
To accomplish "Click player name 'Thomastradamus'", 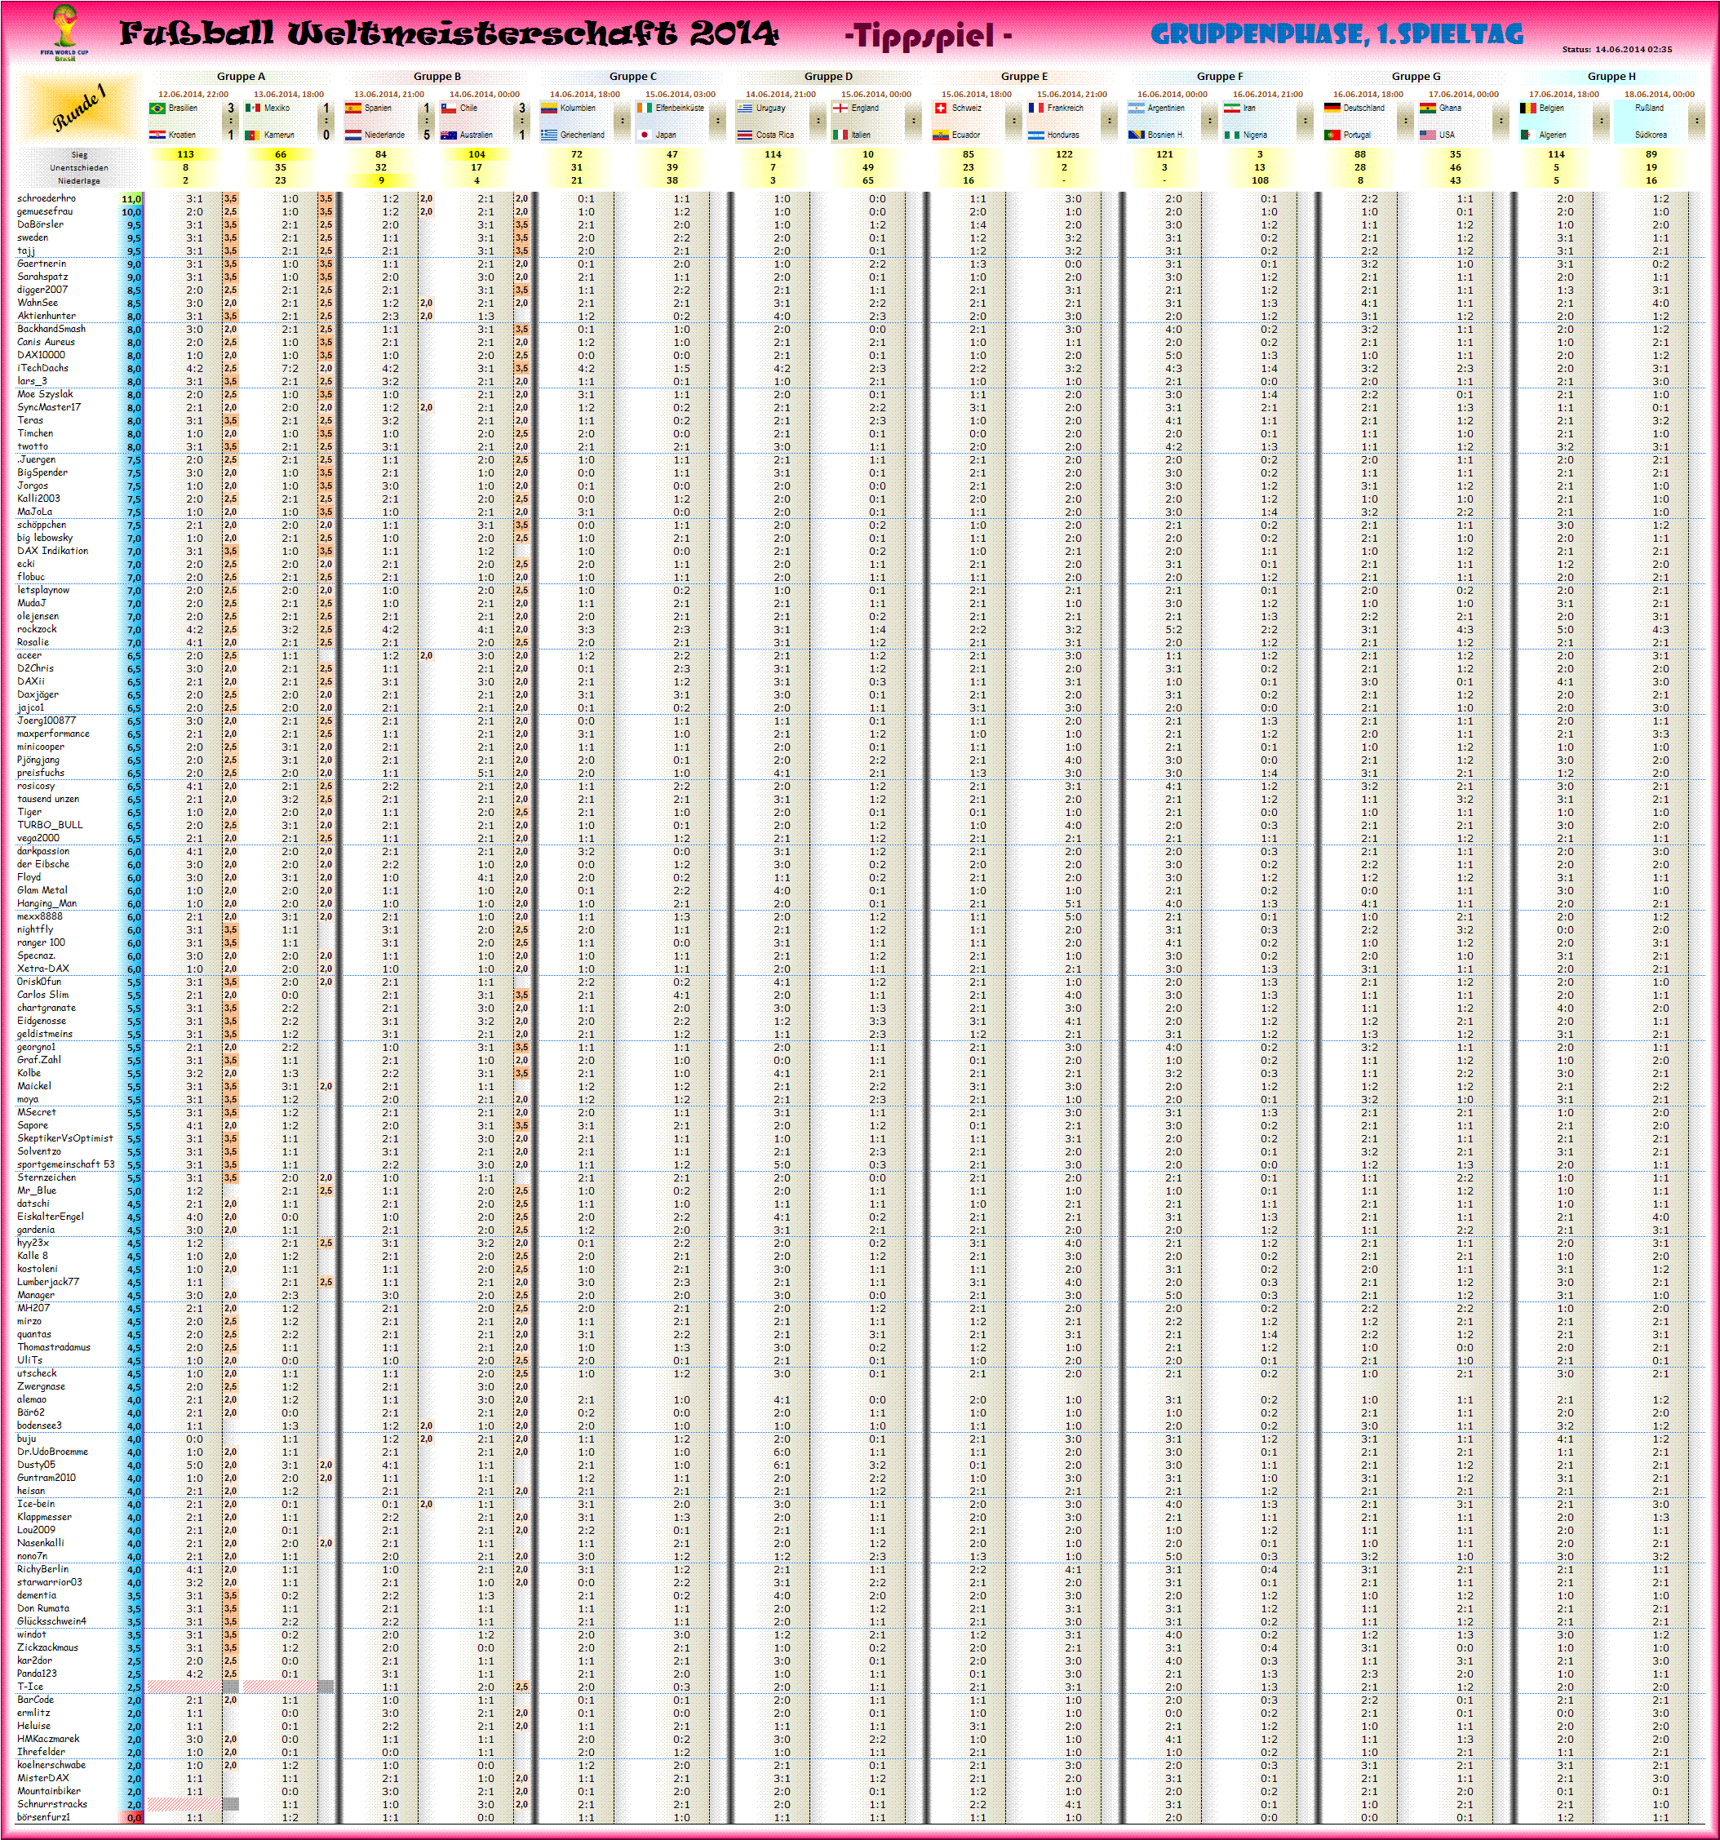I will [54, 1346].
